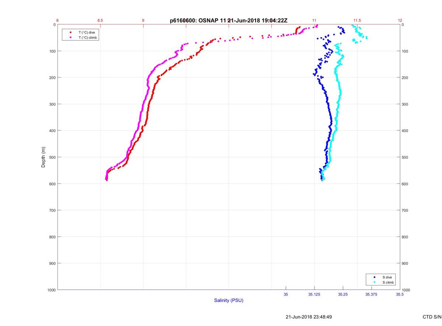442x326 pixels.
Task: Click the plot title 'p6160600: OSNAP 11'
Action: coord(197,21)
